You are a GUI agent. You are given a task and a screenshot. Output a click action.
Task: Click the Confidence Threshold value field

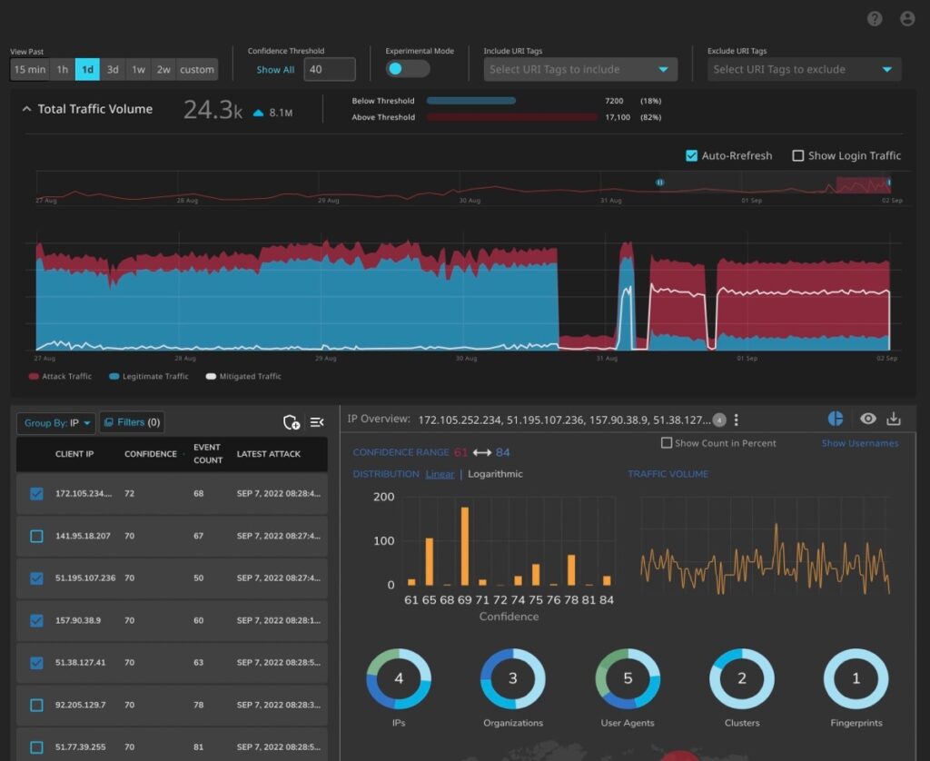click(x=328, y=68)
